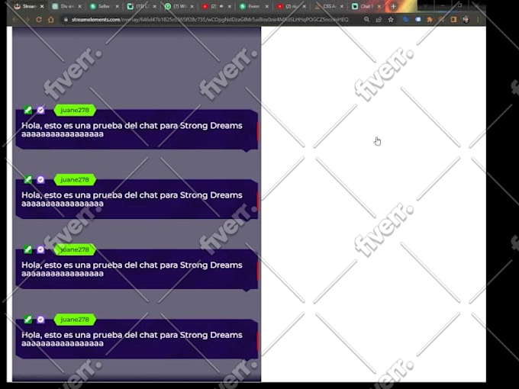
Task: Click moderator sword badge on fourth message
Action: 27,320
